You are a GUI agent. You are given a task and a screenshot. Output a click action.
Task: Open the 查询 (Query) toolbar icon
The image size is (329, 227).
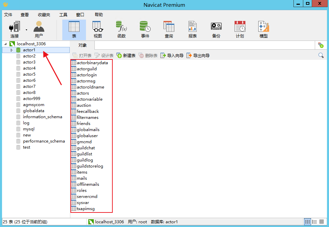[x=169, y=29]
